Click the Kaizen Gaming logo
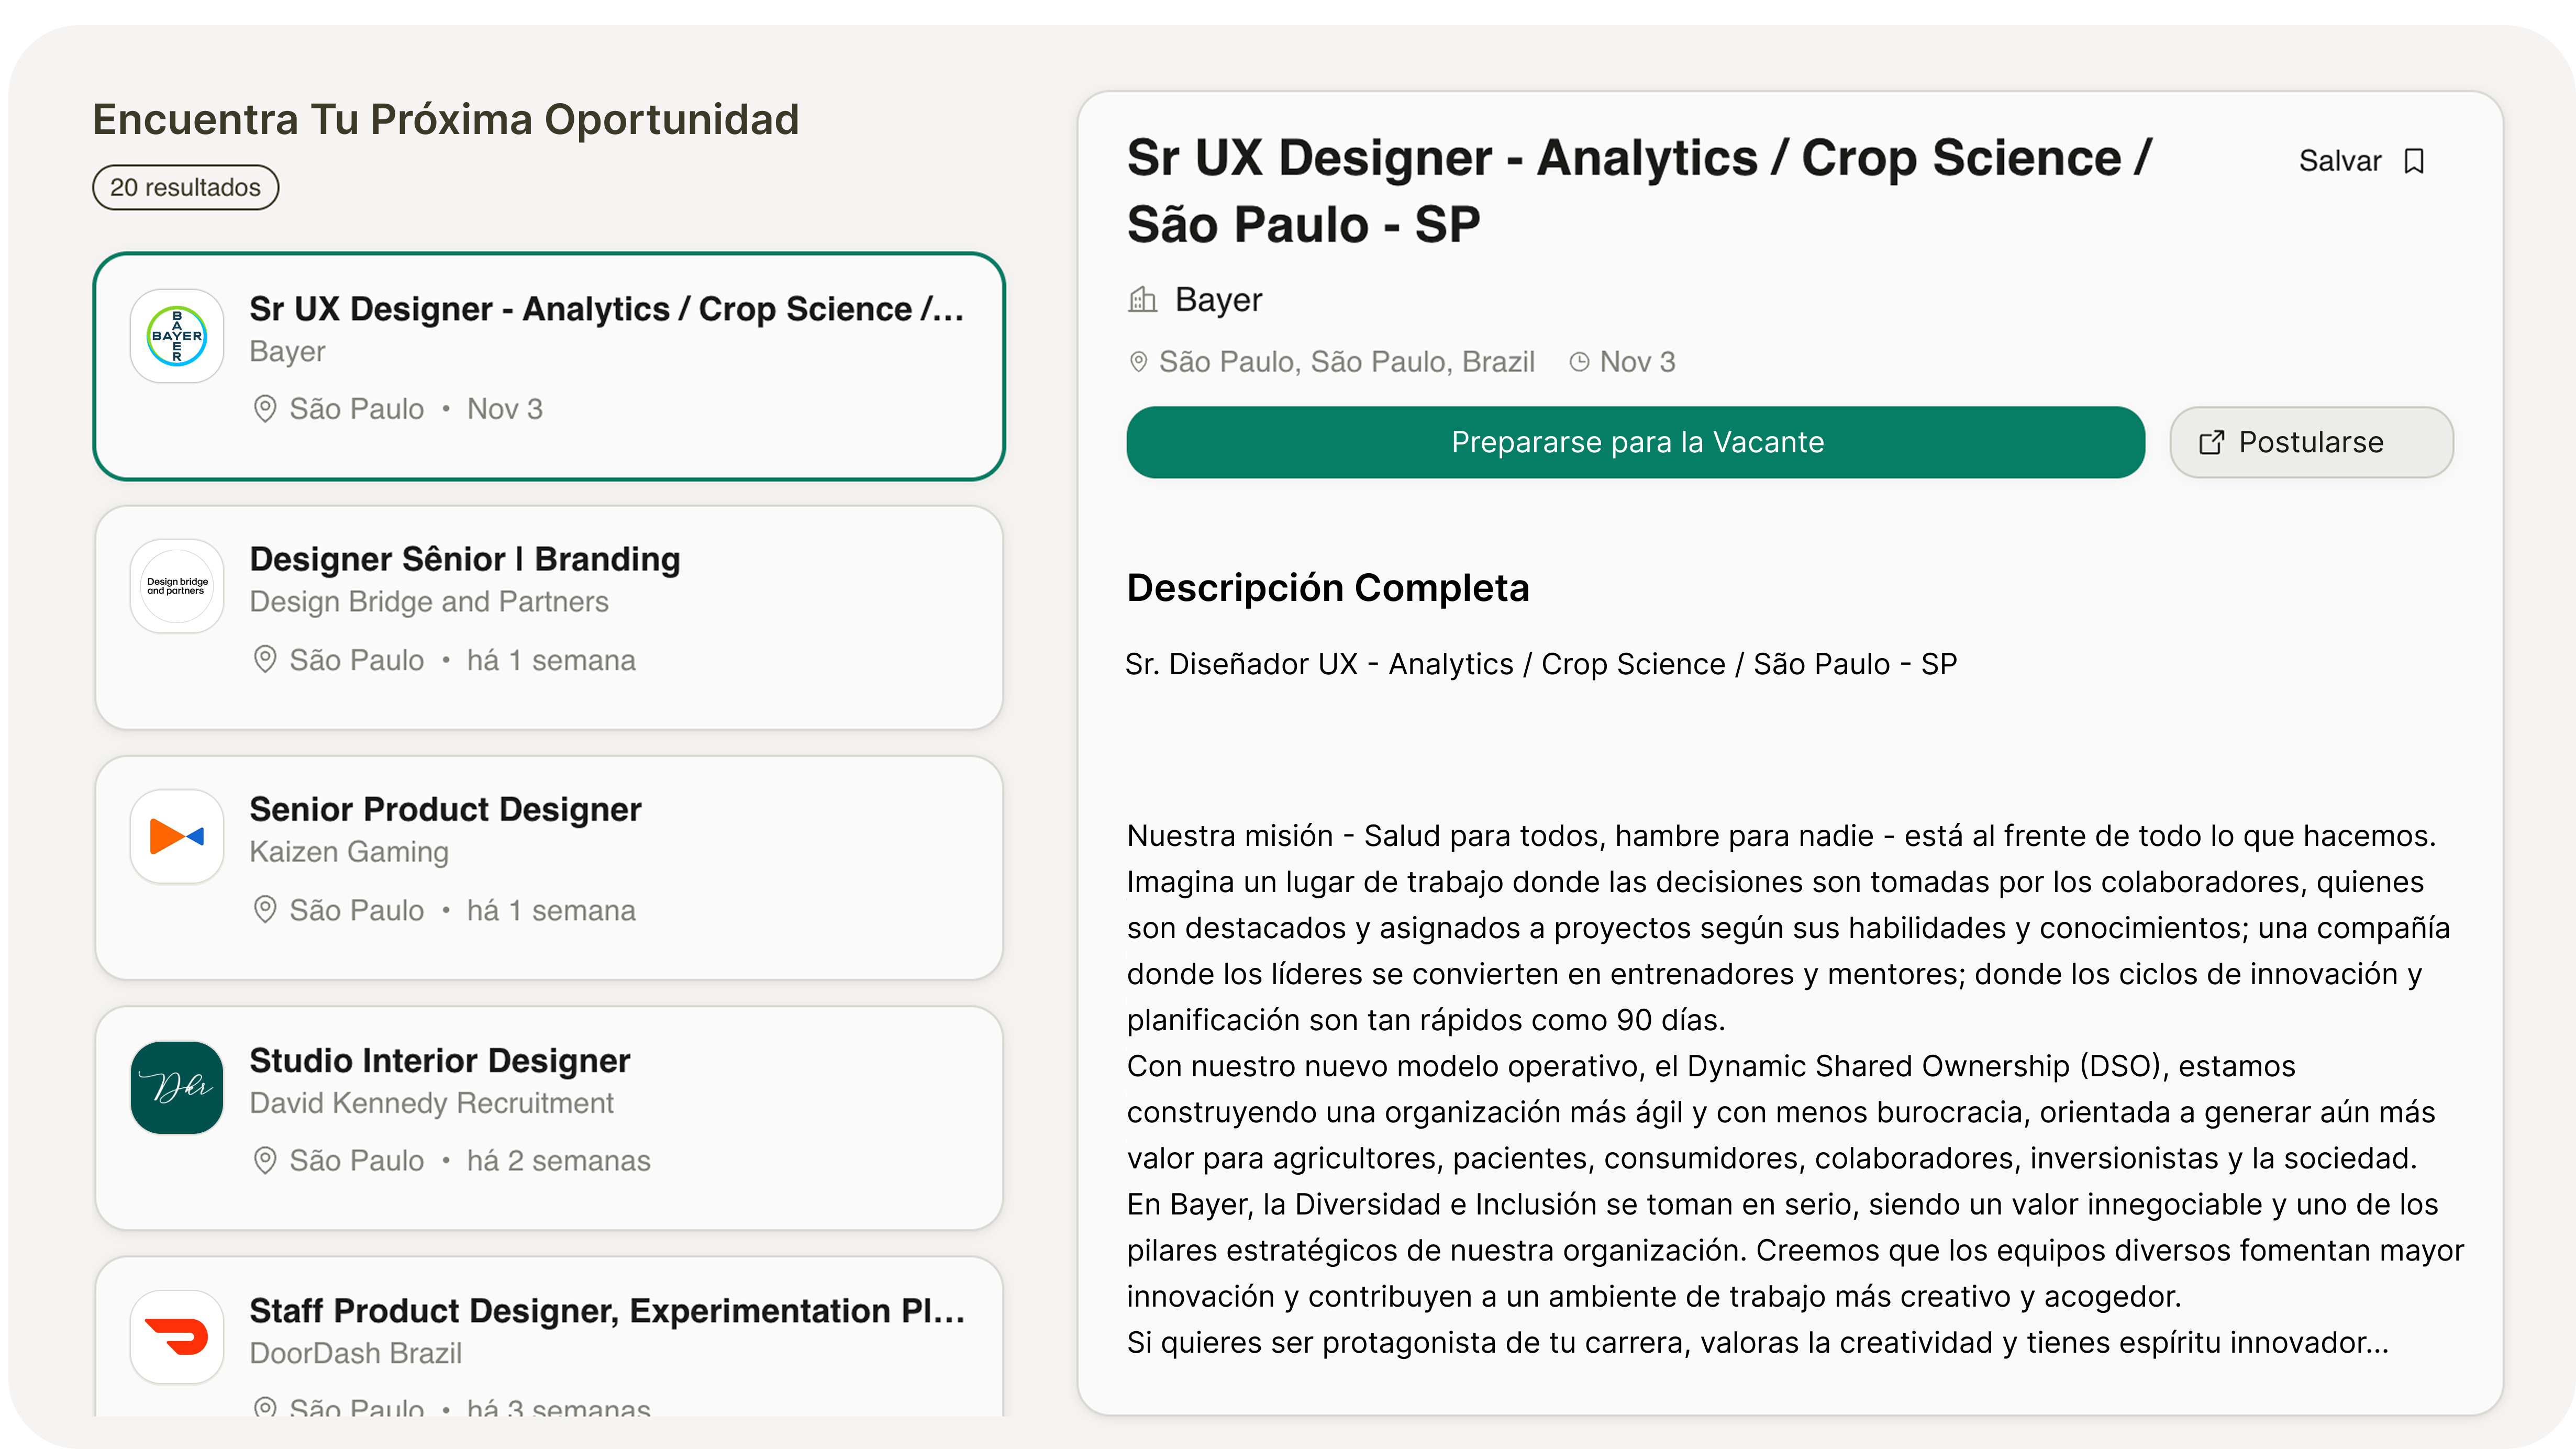The height and width of the screenshot is (1449, 2576). coord(177,836)
